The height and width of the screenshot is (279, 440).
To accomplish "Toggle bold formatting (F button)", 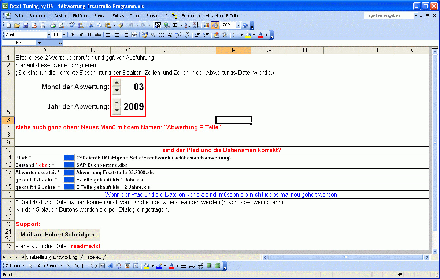I will point(73,35).
